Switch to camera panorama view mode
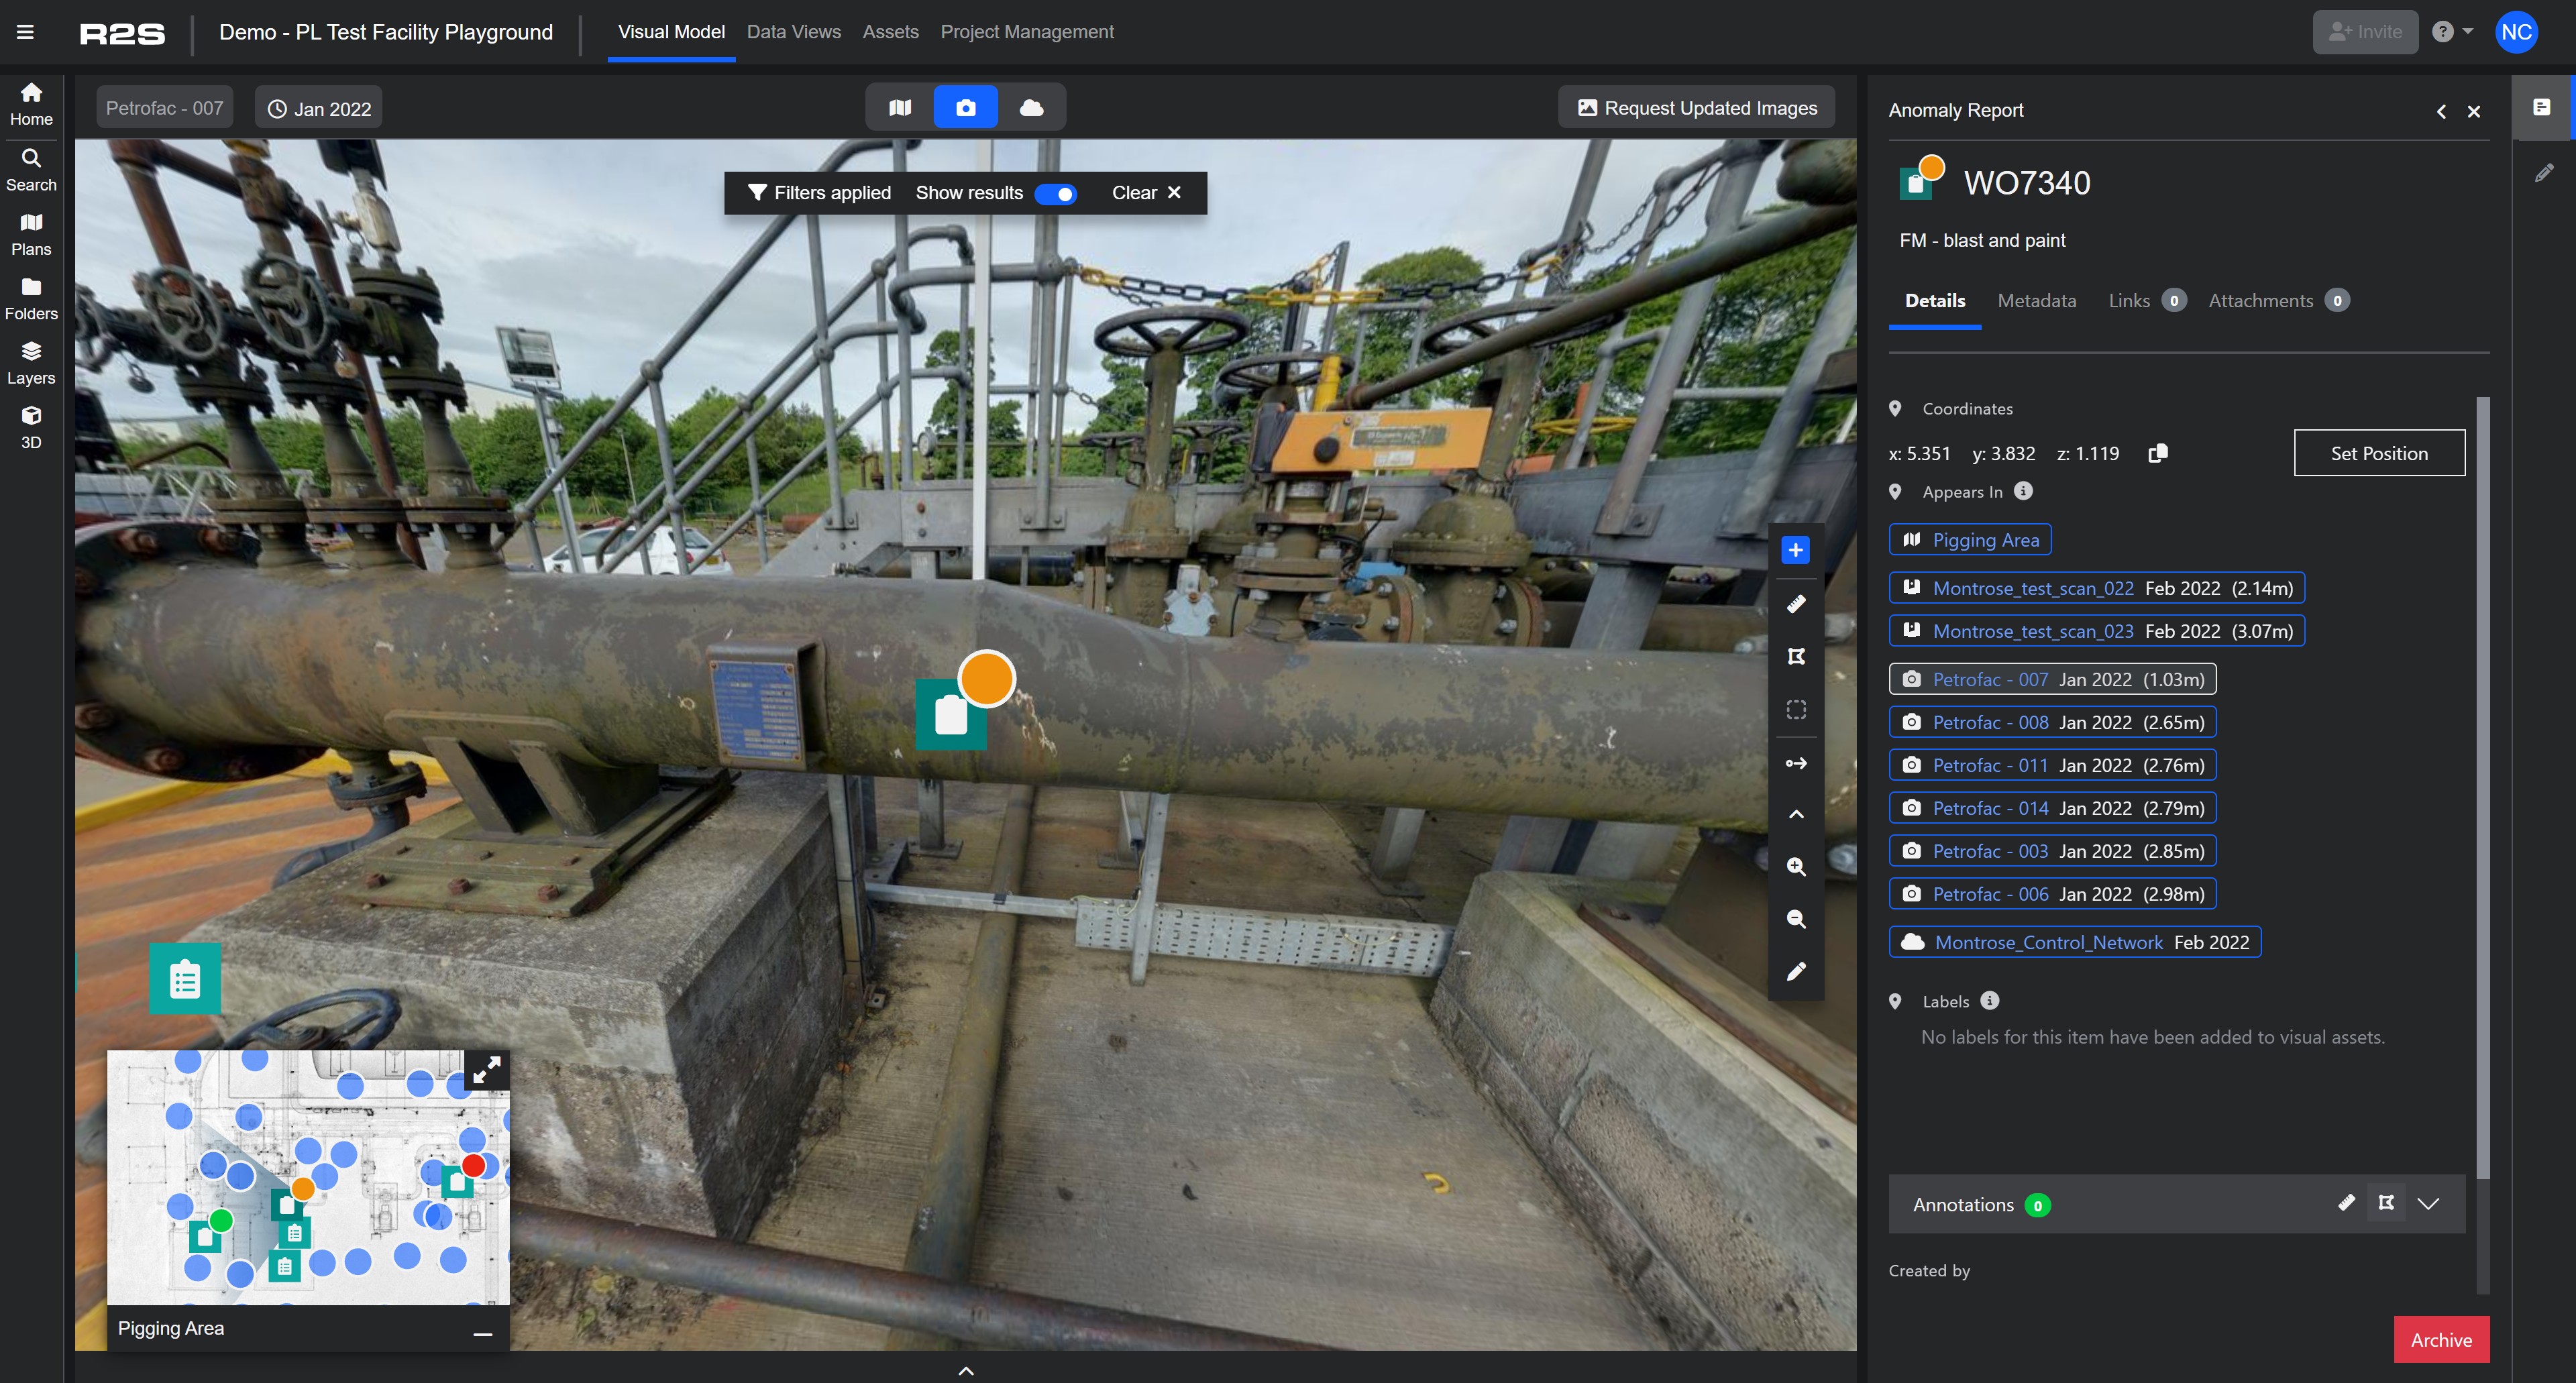 tap(965, 108)
